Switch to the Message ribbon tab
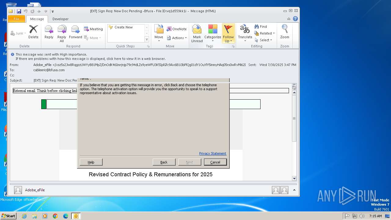The width and height of the screenshot is (391, 220). coord(37,19)
